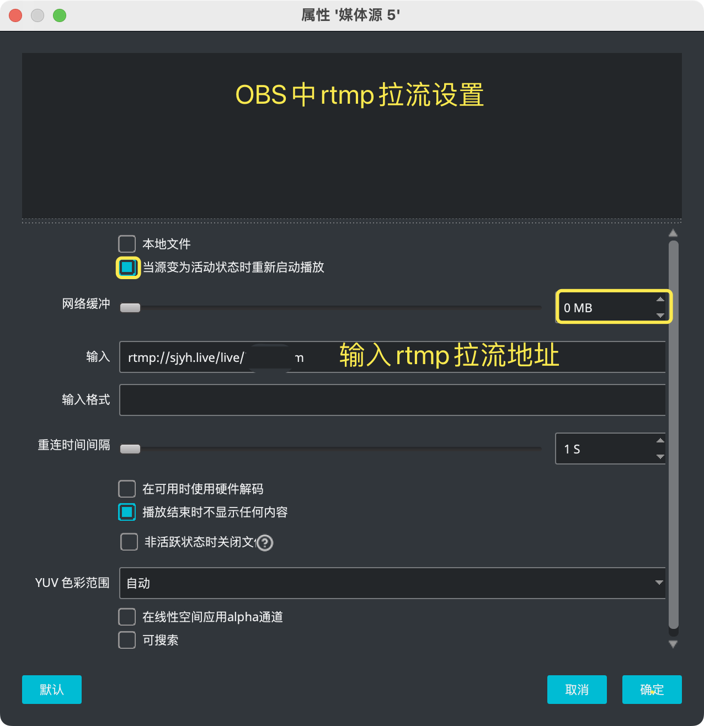Enable the 本地文件 checkbox
The width and height of the screenshot is (704, 726).
click(127, 244)
